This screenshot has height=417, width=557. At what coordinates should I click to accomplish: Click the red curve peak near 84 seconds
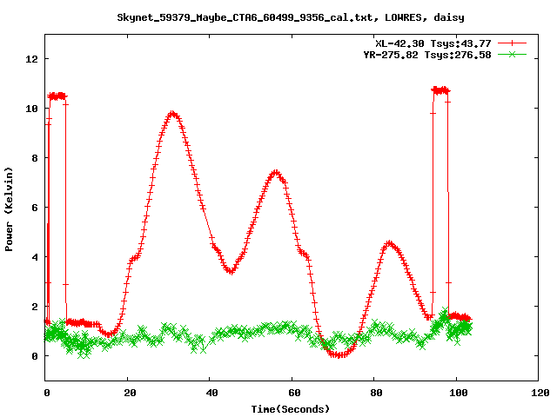(x=390, y=243)
